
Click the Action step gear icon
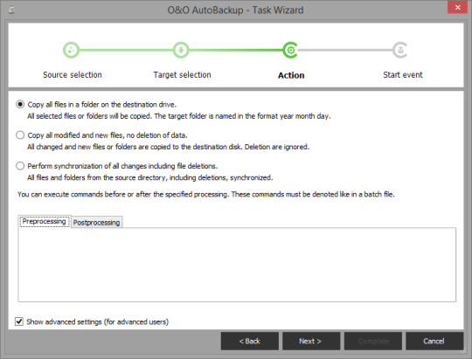click(290, 50)
